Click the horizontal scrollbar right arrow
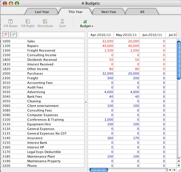181x172 pixels. pyautogui.click(x=175, y=170)
